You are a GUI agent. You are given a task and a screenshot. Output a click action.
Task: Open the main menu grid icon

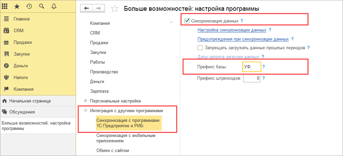pos(5,6)
